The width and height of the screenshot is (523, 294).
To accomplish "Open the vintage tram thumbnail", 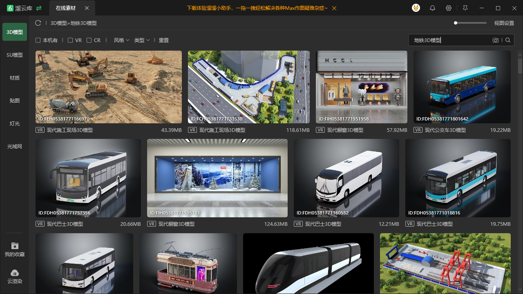I will click(x=188, y=263).
